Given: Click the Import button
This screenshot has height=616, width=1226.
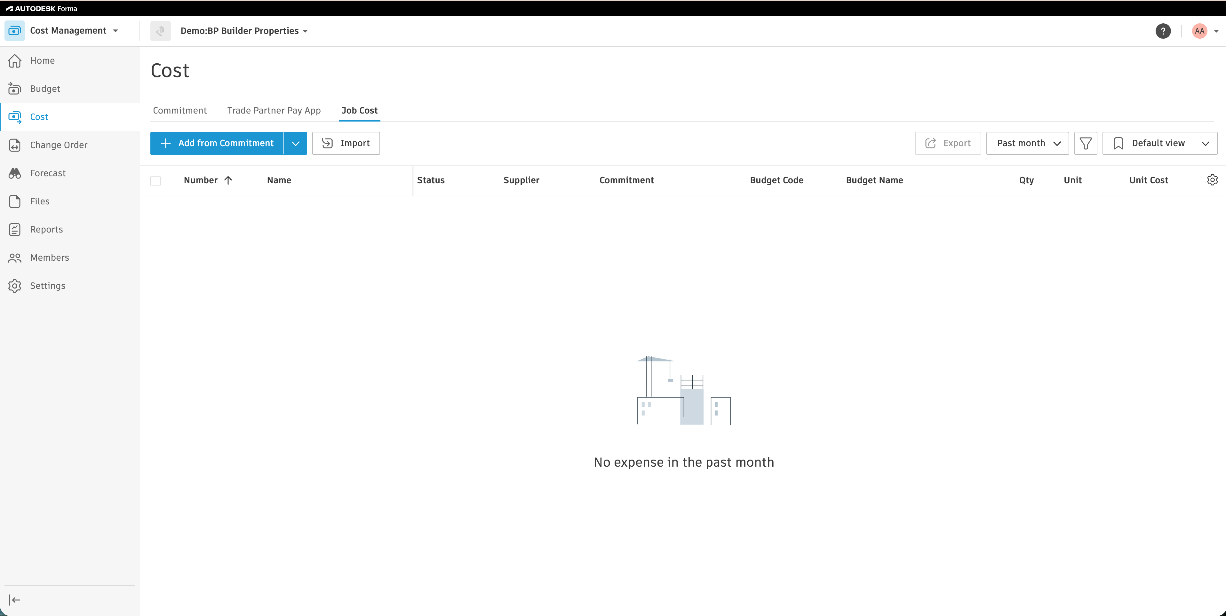Looking at the screenshot, I should (346, 143).
